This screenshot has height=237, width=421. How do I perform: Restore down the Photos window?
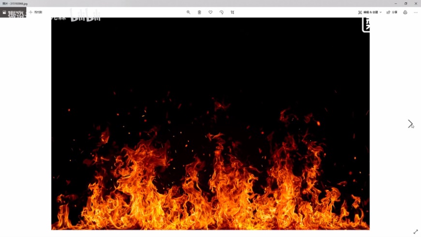[406, 3]
